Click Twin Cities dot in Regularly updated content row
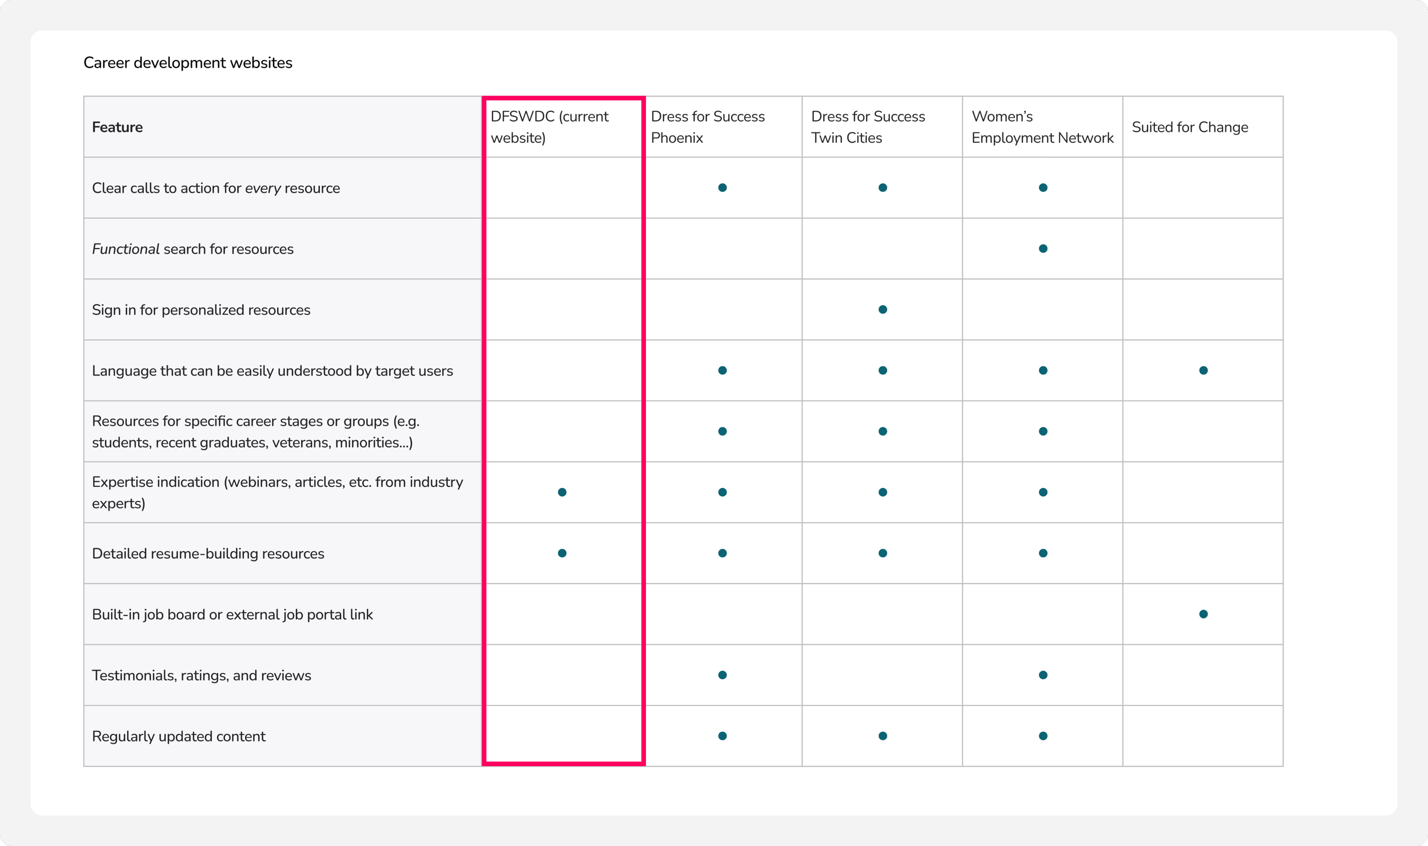This screenshot has height=846, width=1428. pos(883,736)
